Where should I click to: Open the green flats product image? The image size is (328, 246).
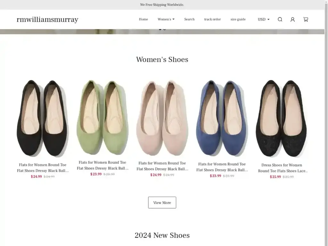[102, 117]
